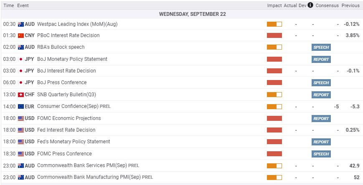The width and height of the screenshot is (363, 185).
Task: Open REPORT badge for SNB Quarterly Bulletin
Action: (x=321, y=95)
